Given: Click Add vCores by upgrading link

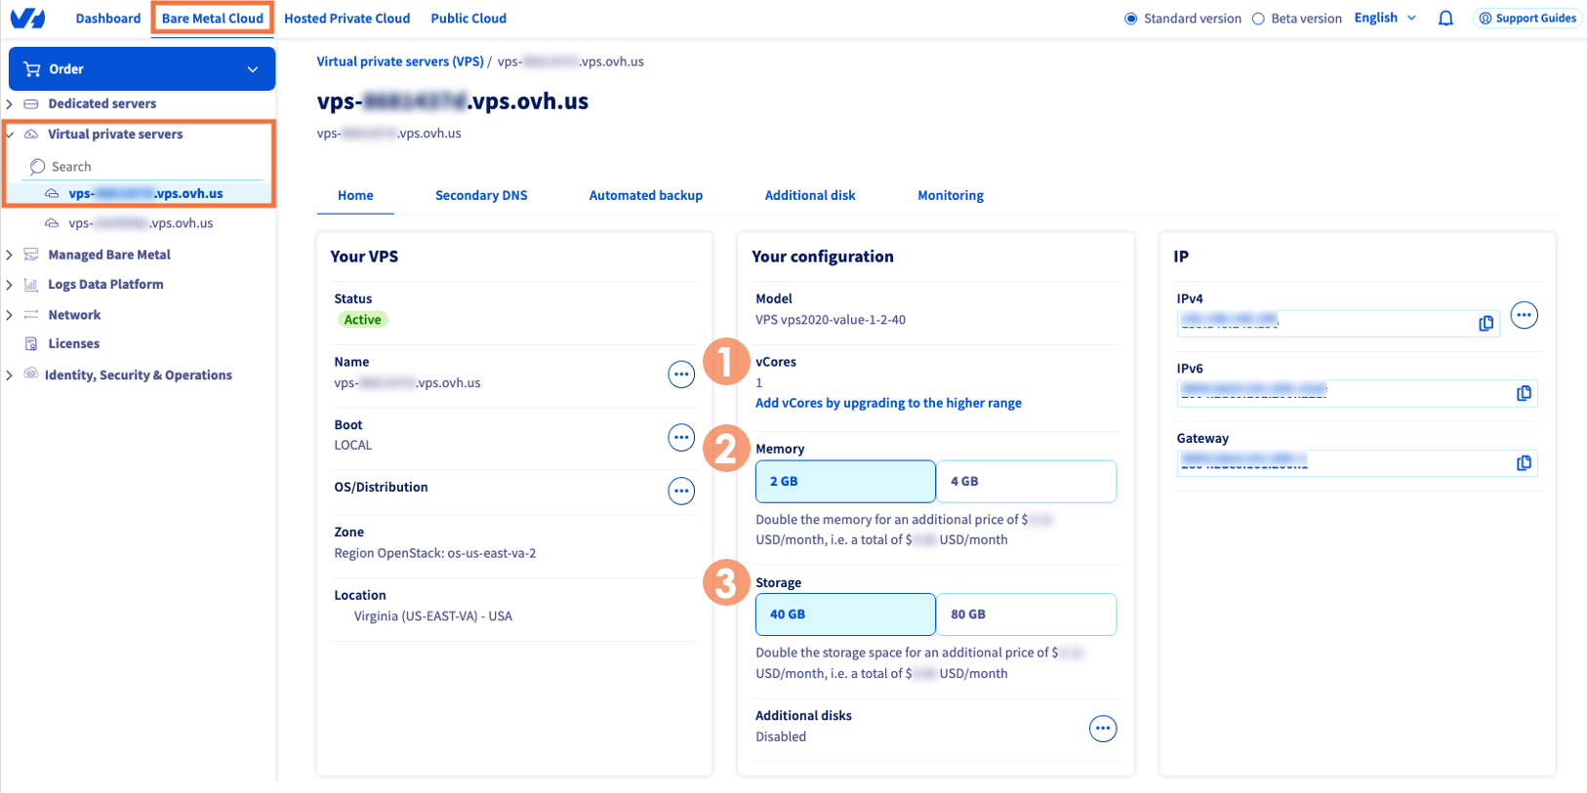Looking at the screenshot, I should [x=888, y=403].
